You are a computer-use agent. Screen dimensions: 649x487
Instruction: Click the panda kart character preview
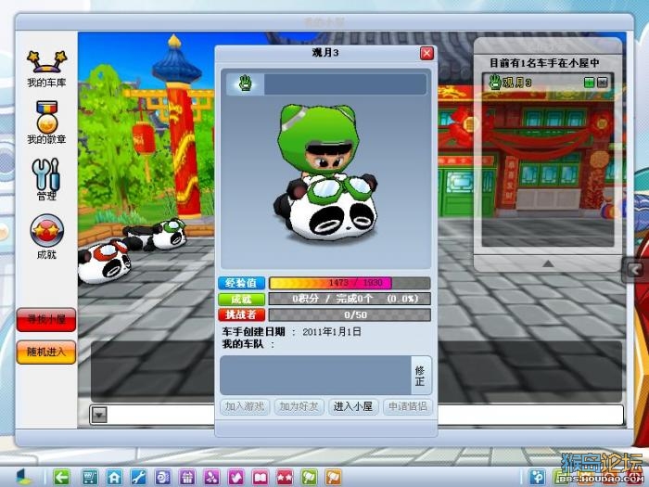pos(325,174)
